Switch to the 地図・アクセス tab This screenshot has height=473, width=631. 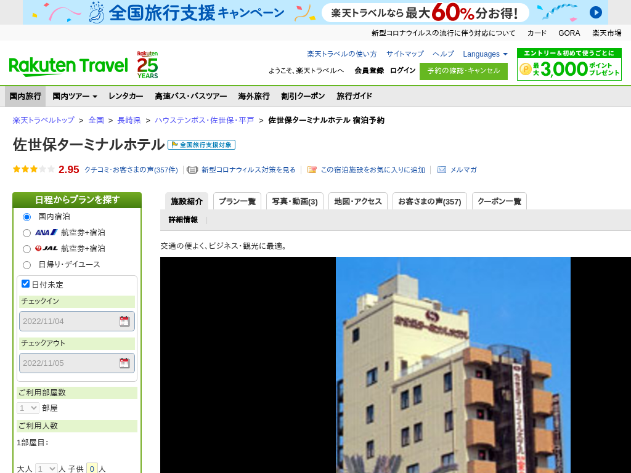click(x=358, y=201)
